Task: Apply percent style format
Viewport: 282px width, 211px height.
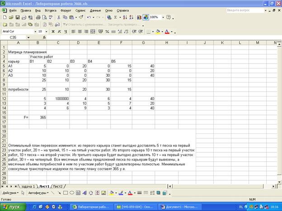Action: (x=107, y=32)
